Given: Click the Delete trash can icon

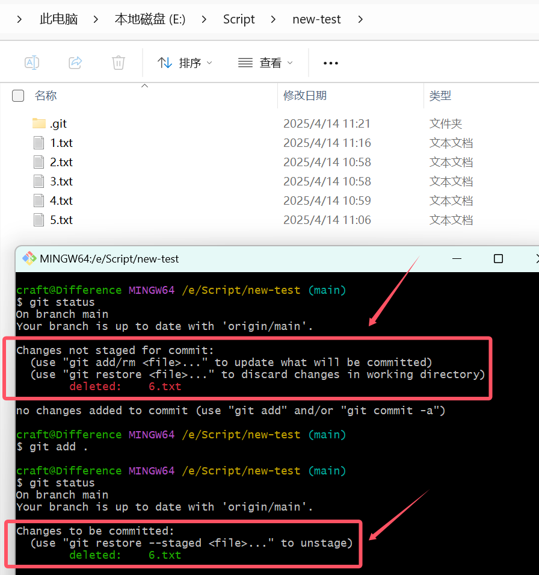Looking at the screenshot, I should 119,63.
